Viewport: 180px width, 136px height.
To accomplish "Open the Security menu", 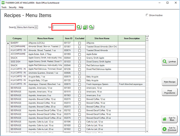I will tap(13, 7).
